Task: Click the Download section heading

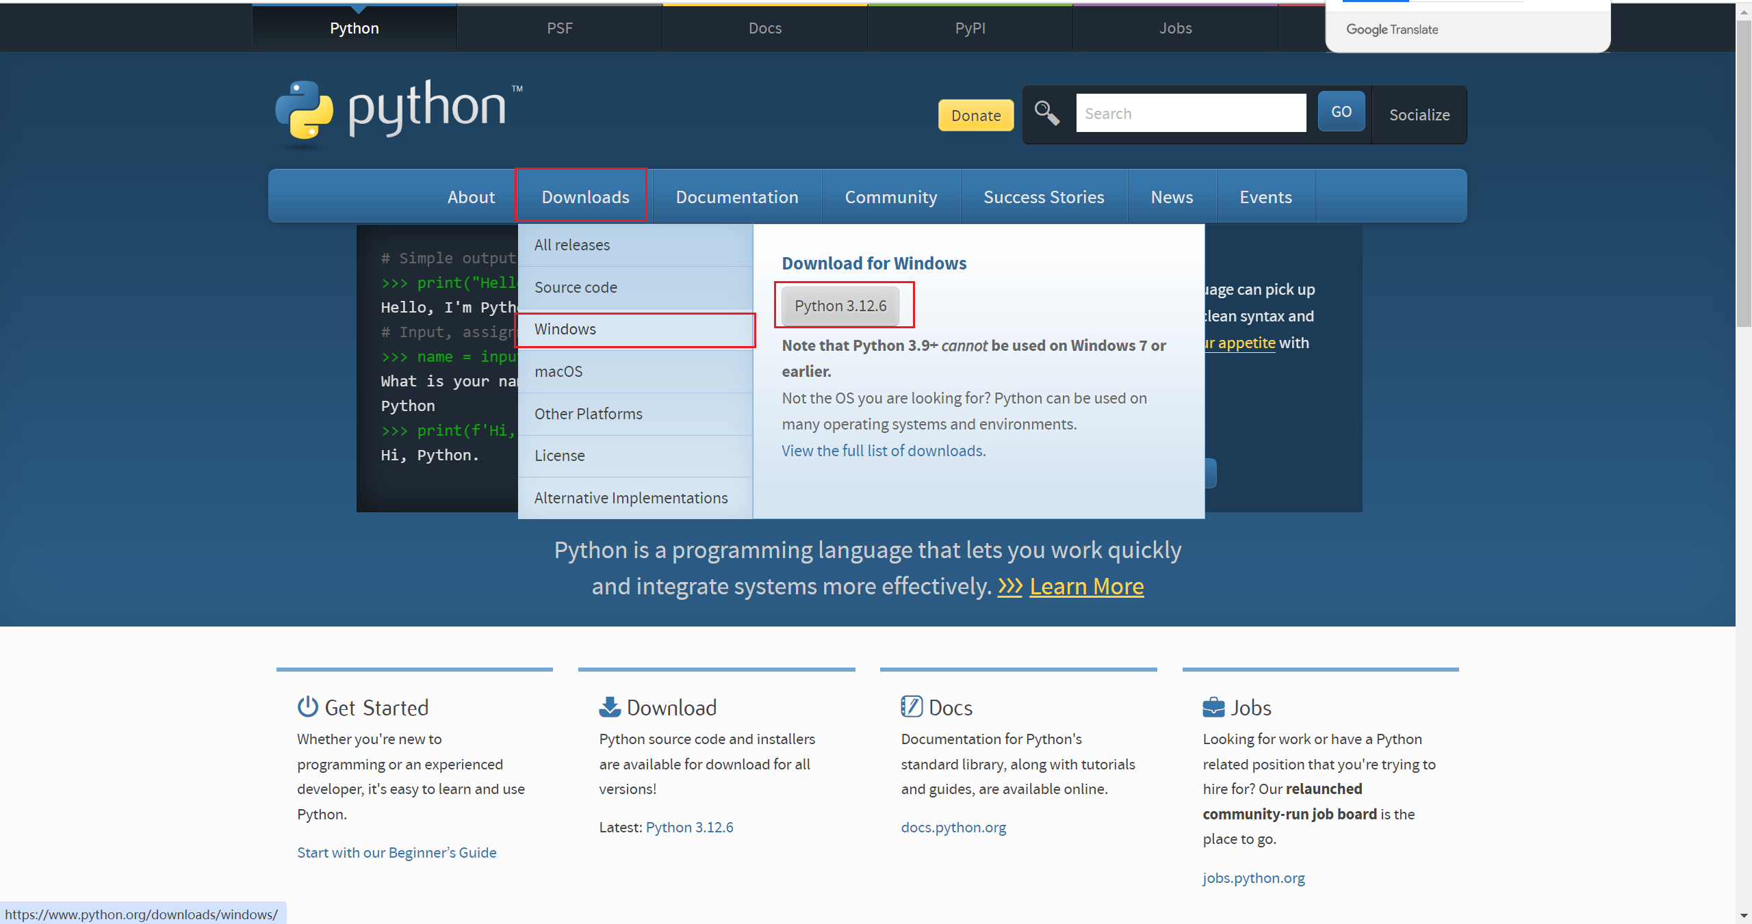Action: click(x=672, y=707)
